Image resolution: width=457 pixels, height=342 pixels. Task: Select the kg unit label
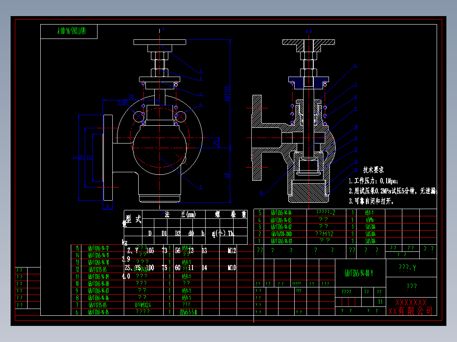click(x=125, y=242)
